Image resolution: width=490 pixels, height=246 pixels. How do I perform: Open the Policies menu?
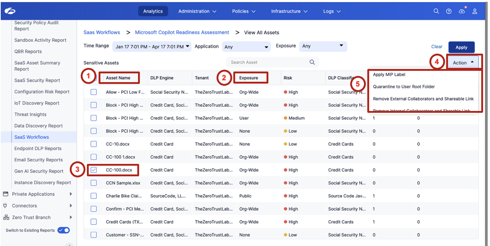pyautogui.click(x=244, y=11)
